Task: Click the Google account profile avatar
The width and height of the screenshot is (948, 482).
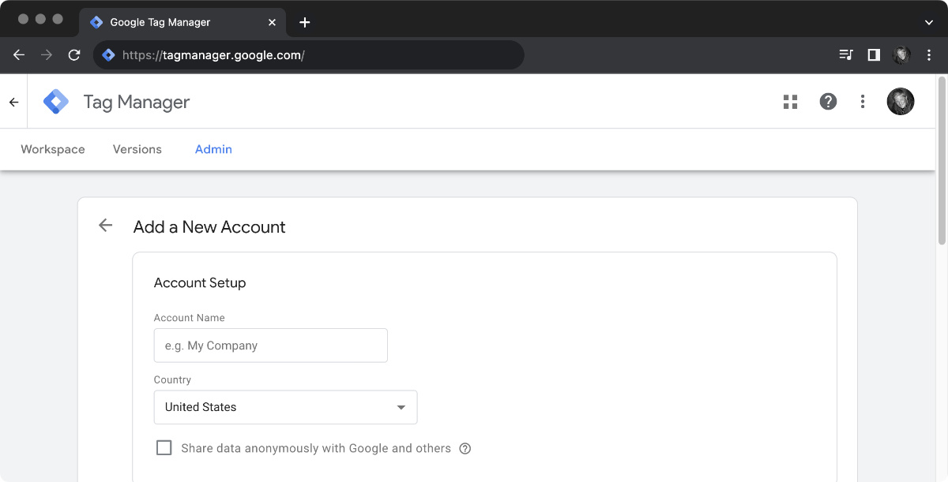Action: click(900, 102)
